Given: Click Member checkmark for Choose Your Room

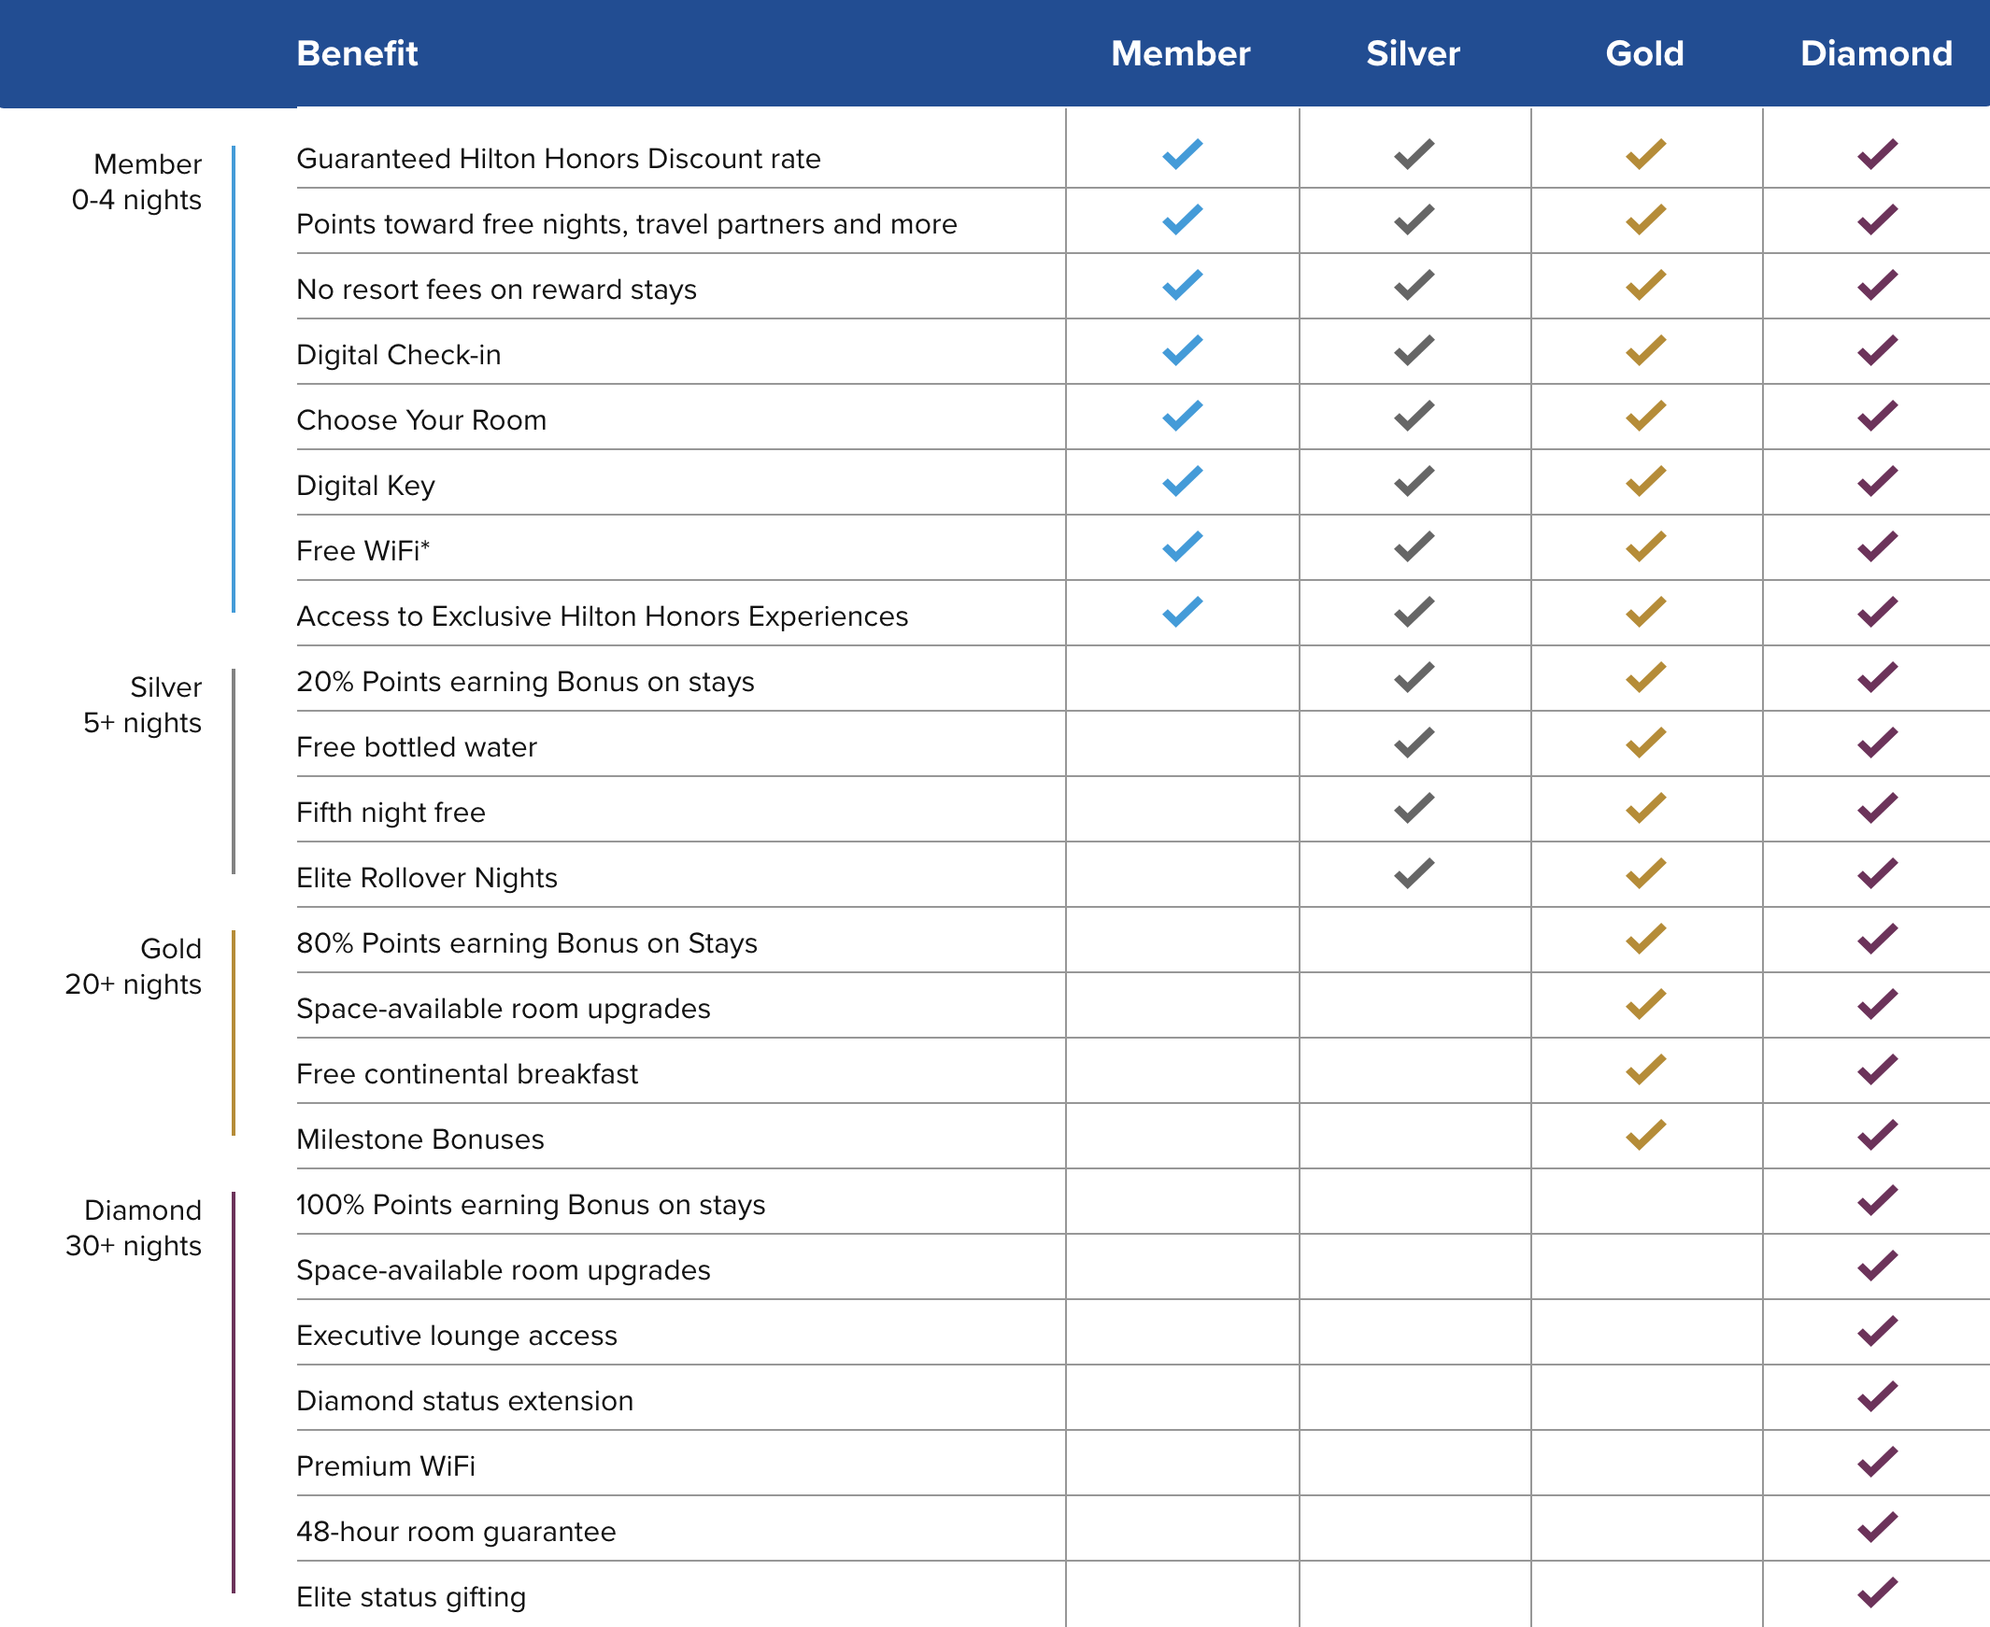Looking at the screenshot, I should [x=1182, y=416].
